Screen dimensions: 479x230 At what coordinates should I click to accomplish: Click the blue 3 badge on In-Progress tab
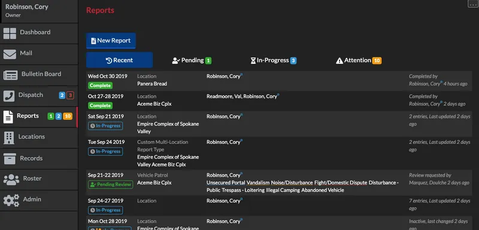pos(293,60)
